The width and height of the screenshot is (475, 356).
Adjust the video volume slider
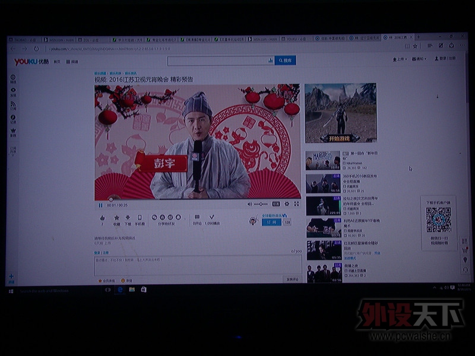click(261, 204)
